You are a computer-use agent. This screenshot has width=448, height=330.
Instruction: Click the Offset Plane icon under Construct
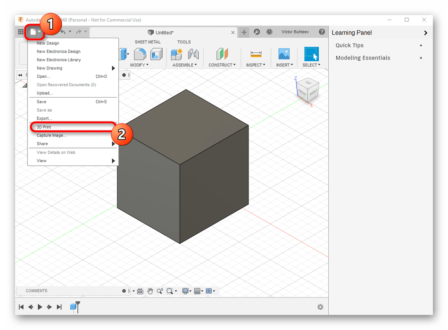click(x=222, y=54)
